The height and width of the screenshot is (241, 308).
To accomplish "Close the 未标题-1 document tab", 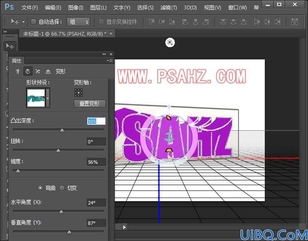I will [x=111, y=34].
